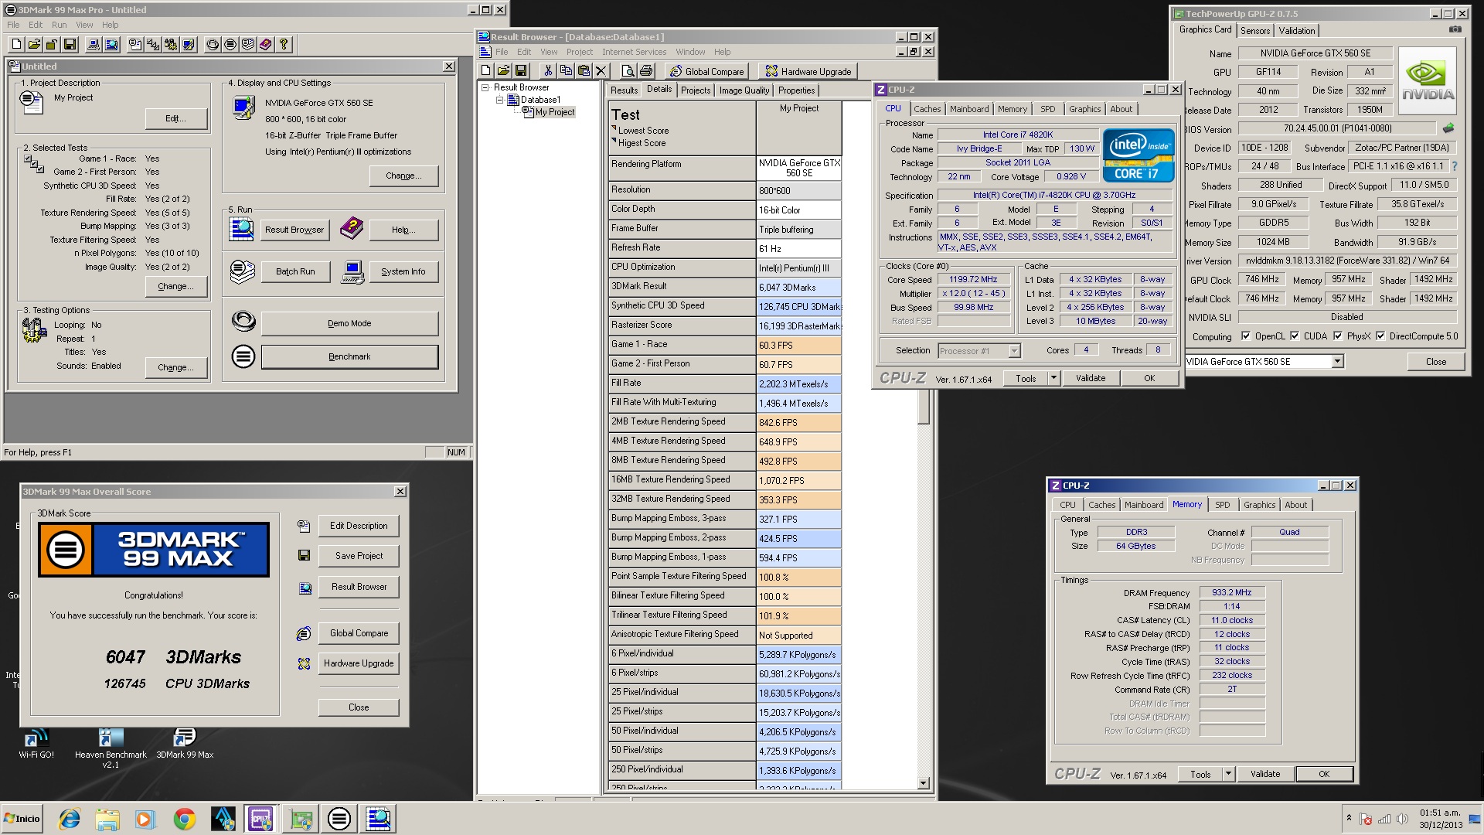Click Close button in GPU-Z window

tap(1435, 362)
